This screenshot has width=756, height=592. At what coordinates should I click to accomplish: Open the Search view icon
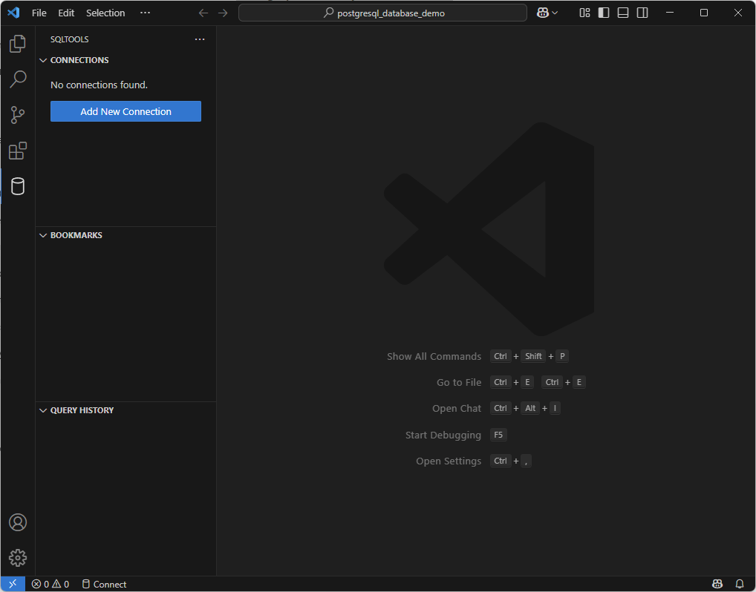point(18,79)
